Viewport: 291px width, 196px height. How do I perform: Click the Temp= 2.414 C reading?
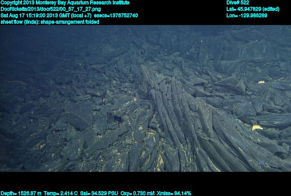point(61,194)
